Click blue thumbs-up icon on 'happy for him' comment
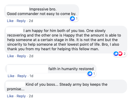Screen dimensions: 134x104 tap(116, 53)
